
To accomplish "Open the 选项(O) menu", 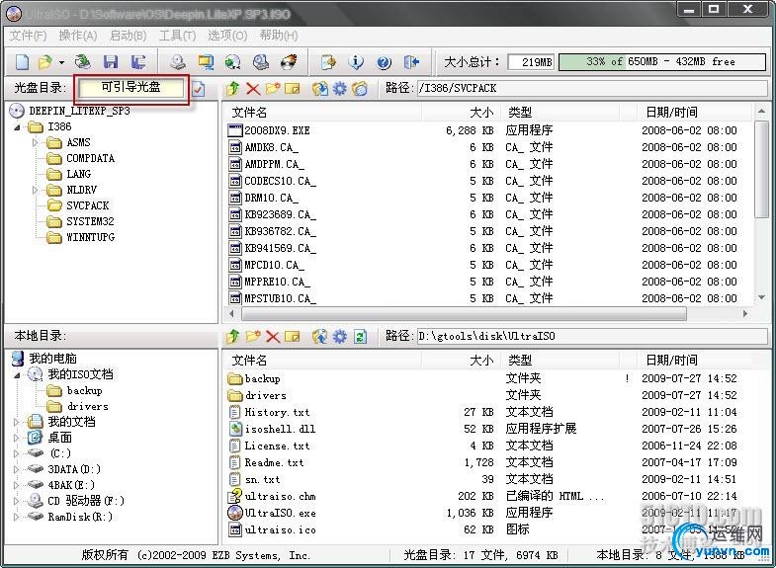I will coord(227,36).
